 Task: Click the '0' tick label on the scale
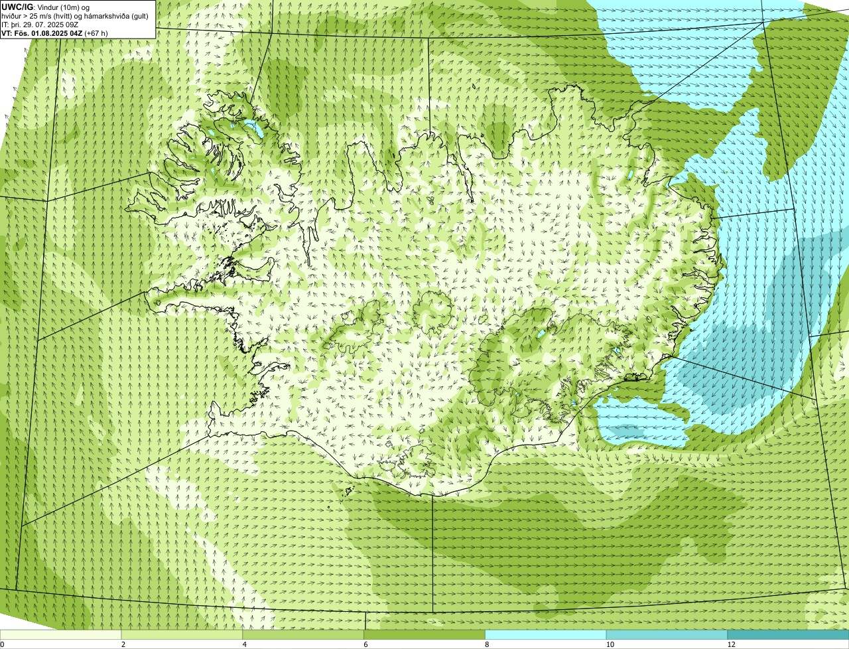(2, 644)
